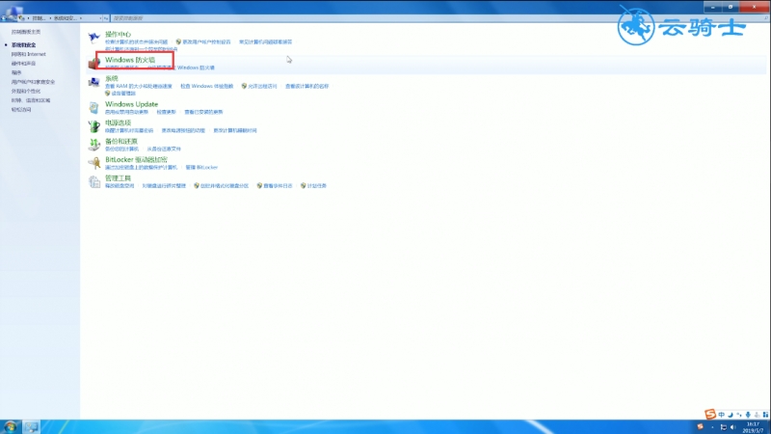Select User Accounts and Family Safety in sidebar

(33, 82)
